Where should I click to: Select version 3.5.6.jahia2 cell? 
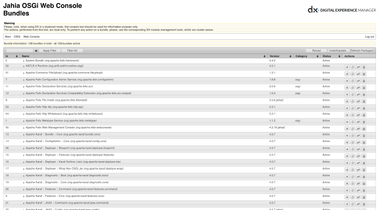276,100
